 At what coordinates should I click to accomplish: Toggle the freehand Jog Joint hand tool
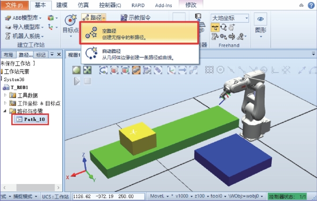click(x=232, y=27)
